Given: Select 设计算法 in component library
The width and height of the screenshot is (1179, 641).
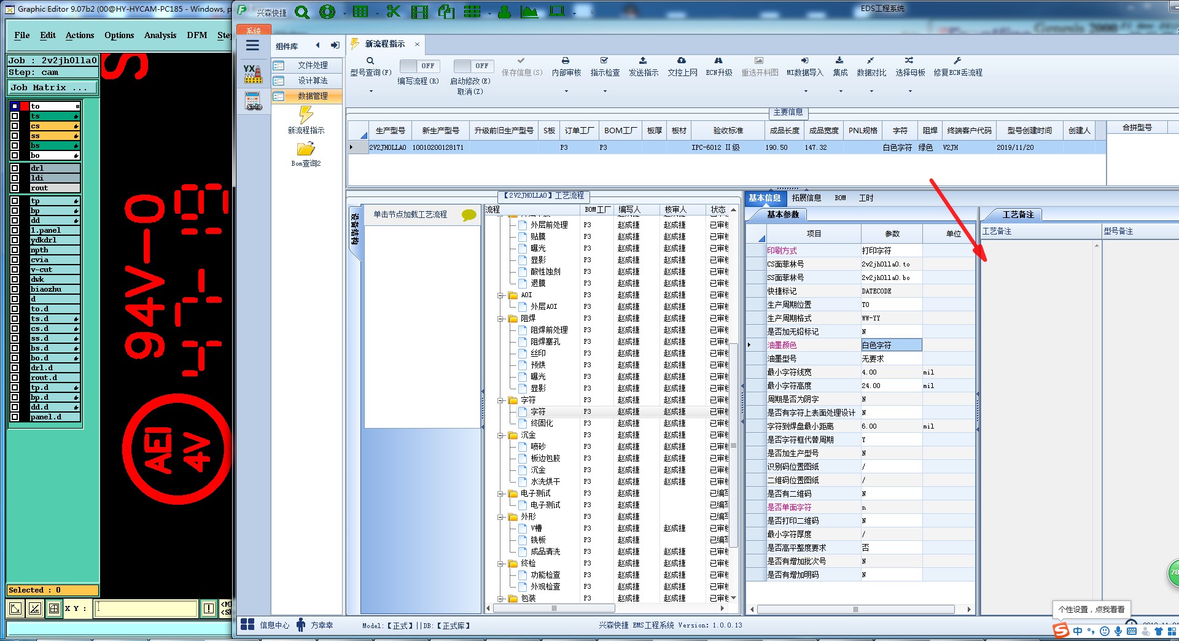Looking at the screenshot, I should (x=313, y=80).
